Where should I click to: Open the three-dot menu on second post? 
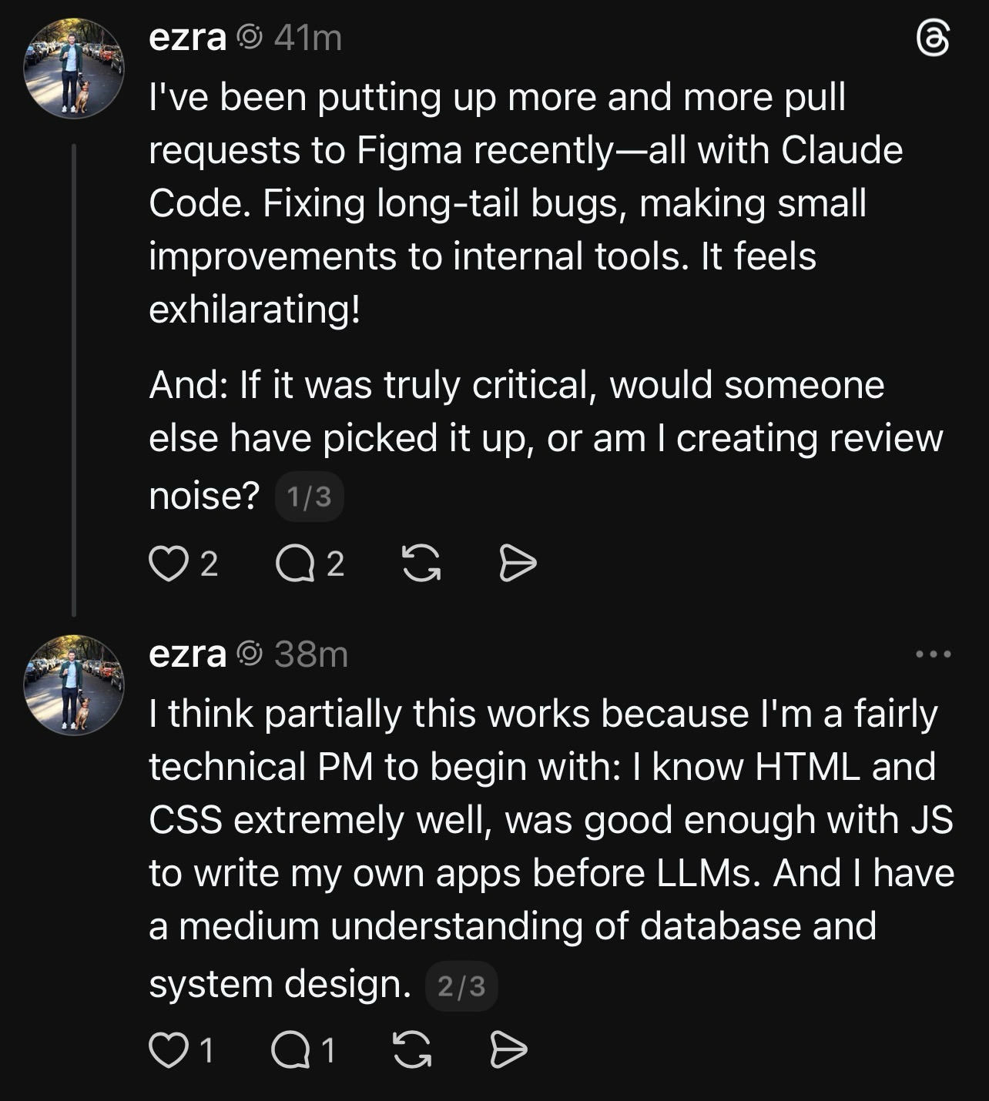pos(934,654)
